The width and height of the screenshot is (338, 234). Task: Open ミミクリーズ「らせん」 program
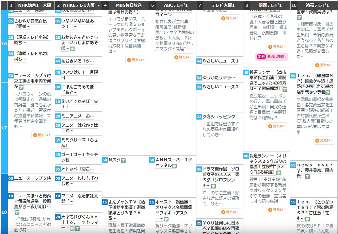(80, 143)
